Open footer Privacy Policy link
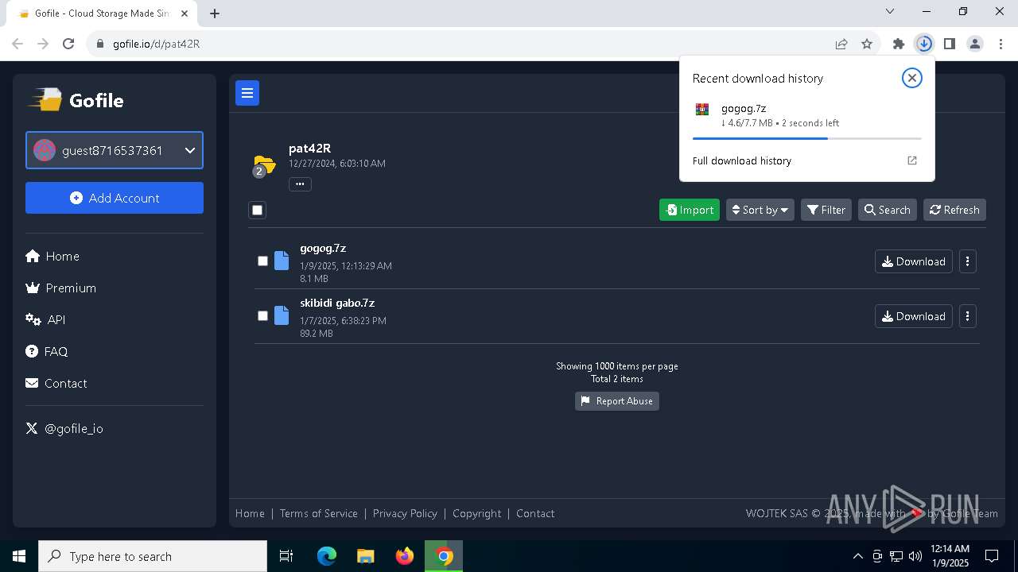This screenshot has height=572, width=1018. 405,513
